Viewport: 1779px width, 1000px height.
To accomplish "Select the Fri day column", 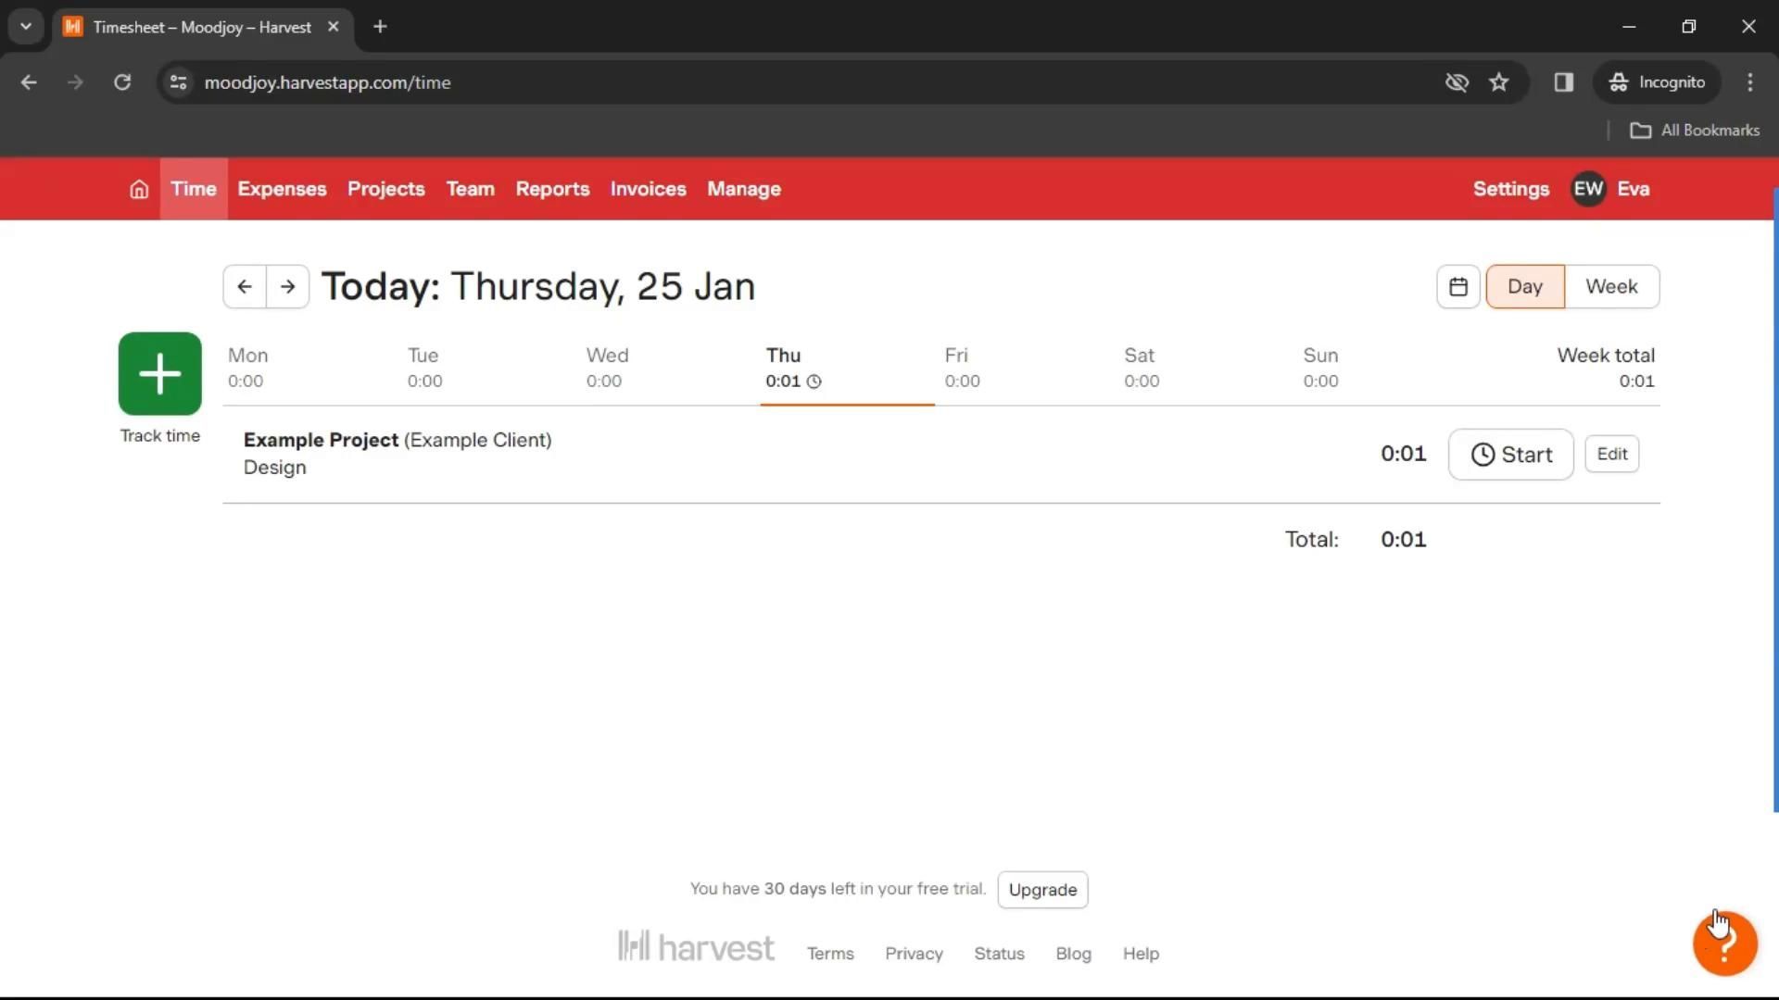I will [962, 368].
